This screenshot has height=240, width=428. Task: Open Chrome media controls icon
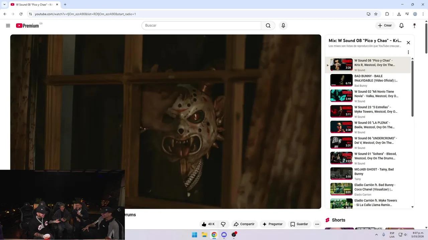pyautogui.click(x=407, y=14)
